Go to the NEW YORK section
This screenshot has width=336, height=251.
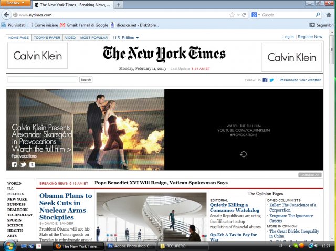[17, 199]
